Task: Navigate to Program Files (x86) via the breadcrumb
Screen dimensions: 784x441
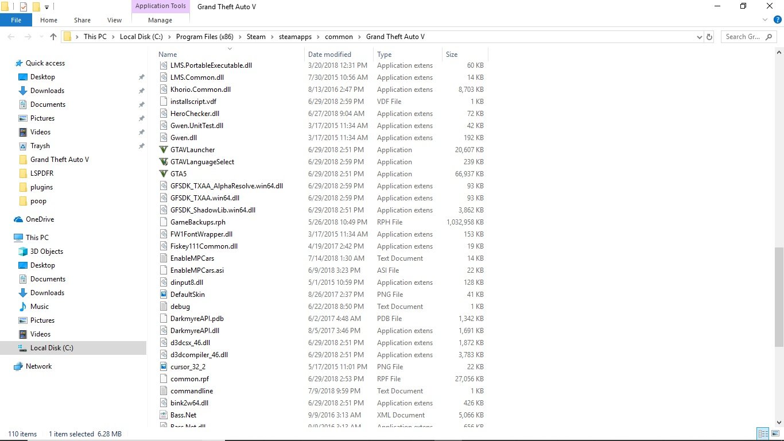Action: click(x=204, y=37)
